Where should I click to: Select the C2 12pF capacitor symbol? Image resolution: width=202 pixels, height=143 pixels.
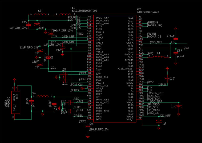[40, 65]
